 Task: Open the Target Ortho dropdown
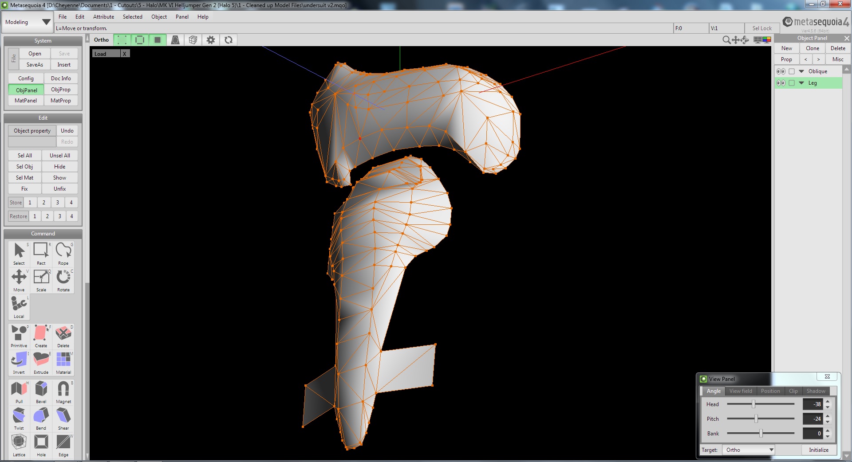point(749,450)
